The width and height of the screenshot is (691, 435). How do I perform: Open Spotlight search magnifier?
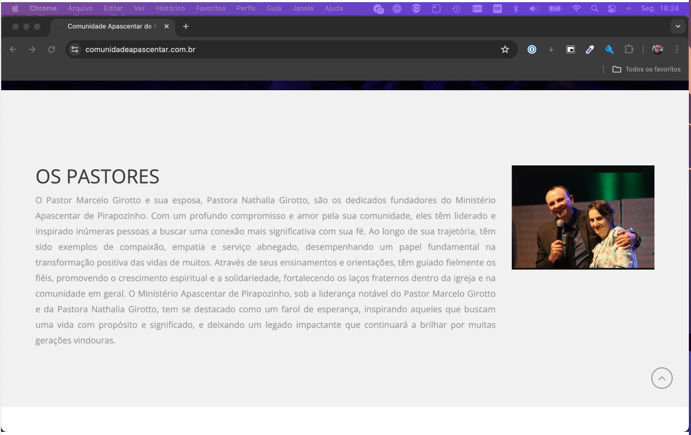595,8
